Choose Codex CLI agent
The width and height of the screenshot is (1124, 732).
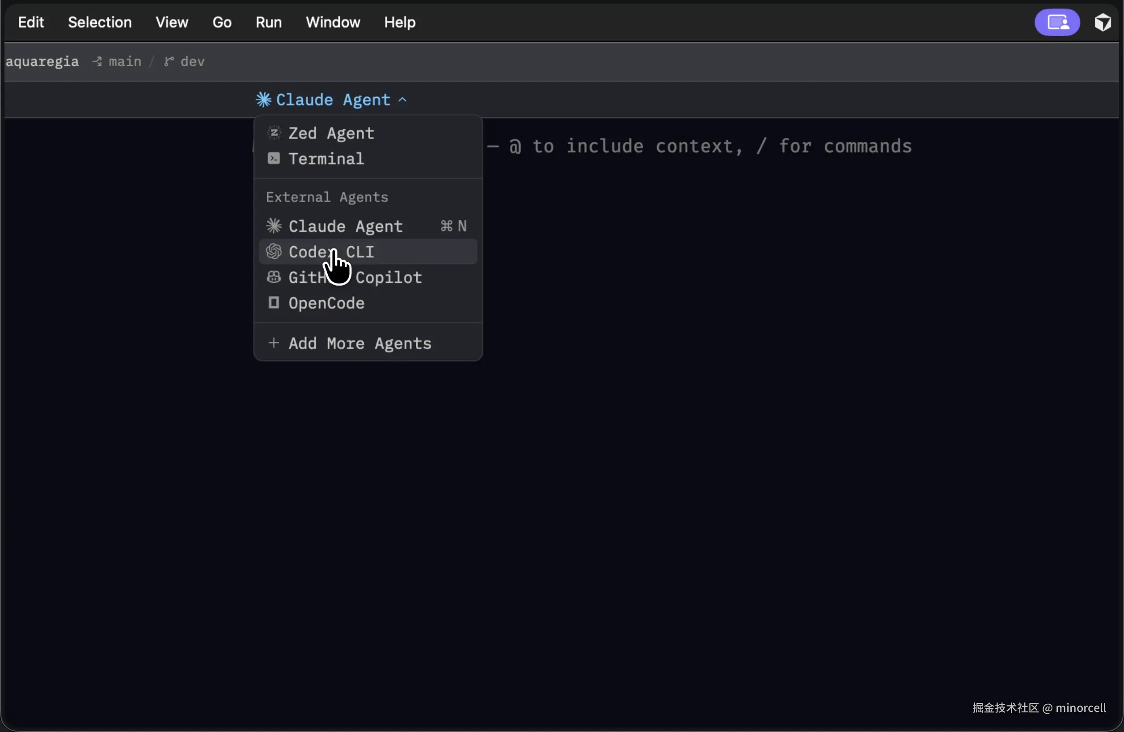pos(368,252)
